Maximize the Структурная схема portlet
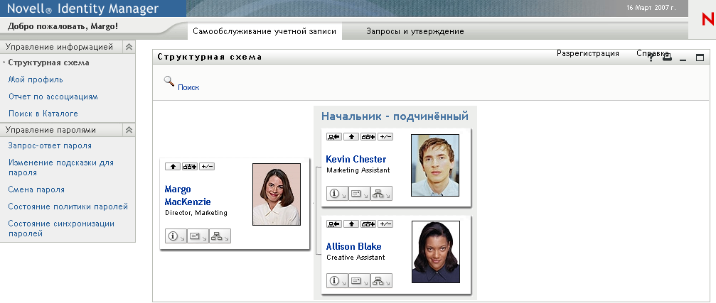 (x=700, y=57)
